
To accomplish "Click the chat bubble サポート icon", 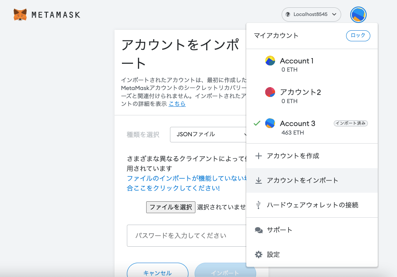I will click(x=259, y=230).
